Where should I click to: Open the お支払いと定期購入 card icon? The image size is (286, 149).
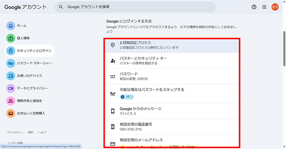pyautogui.click(x=11, y=113)
